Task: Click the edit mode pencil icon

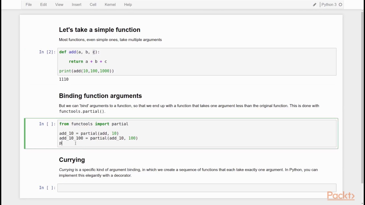Action: click(315, 5)
